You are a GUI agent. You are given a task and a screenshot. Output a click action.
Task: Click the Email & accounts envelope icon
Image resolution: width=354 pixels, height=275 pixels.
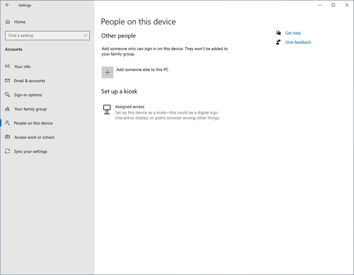[7, 80]
